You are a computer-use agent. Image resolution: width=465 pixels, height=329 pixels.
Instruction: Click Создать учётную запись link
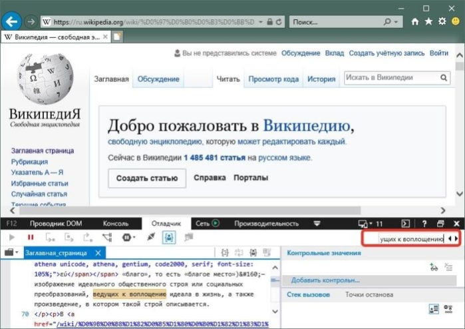coord(387,53)
